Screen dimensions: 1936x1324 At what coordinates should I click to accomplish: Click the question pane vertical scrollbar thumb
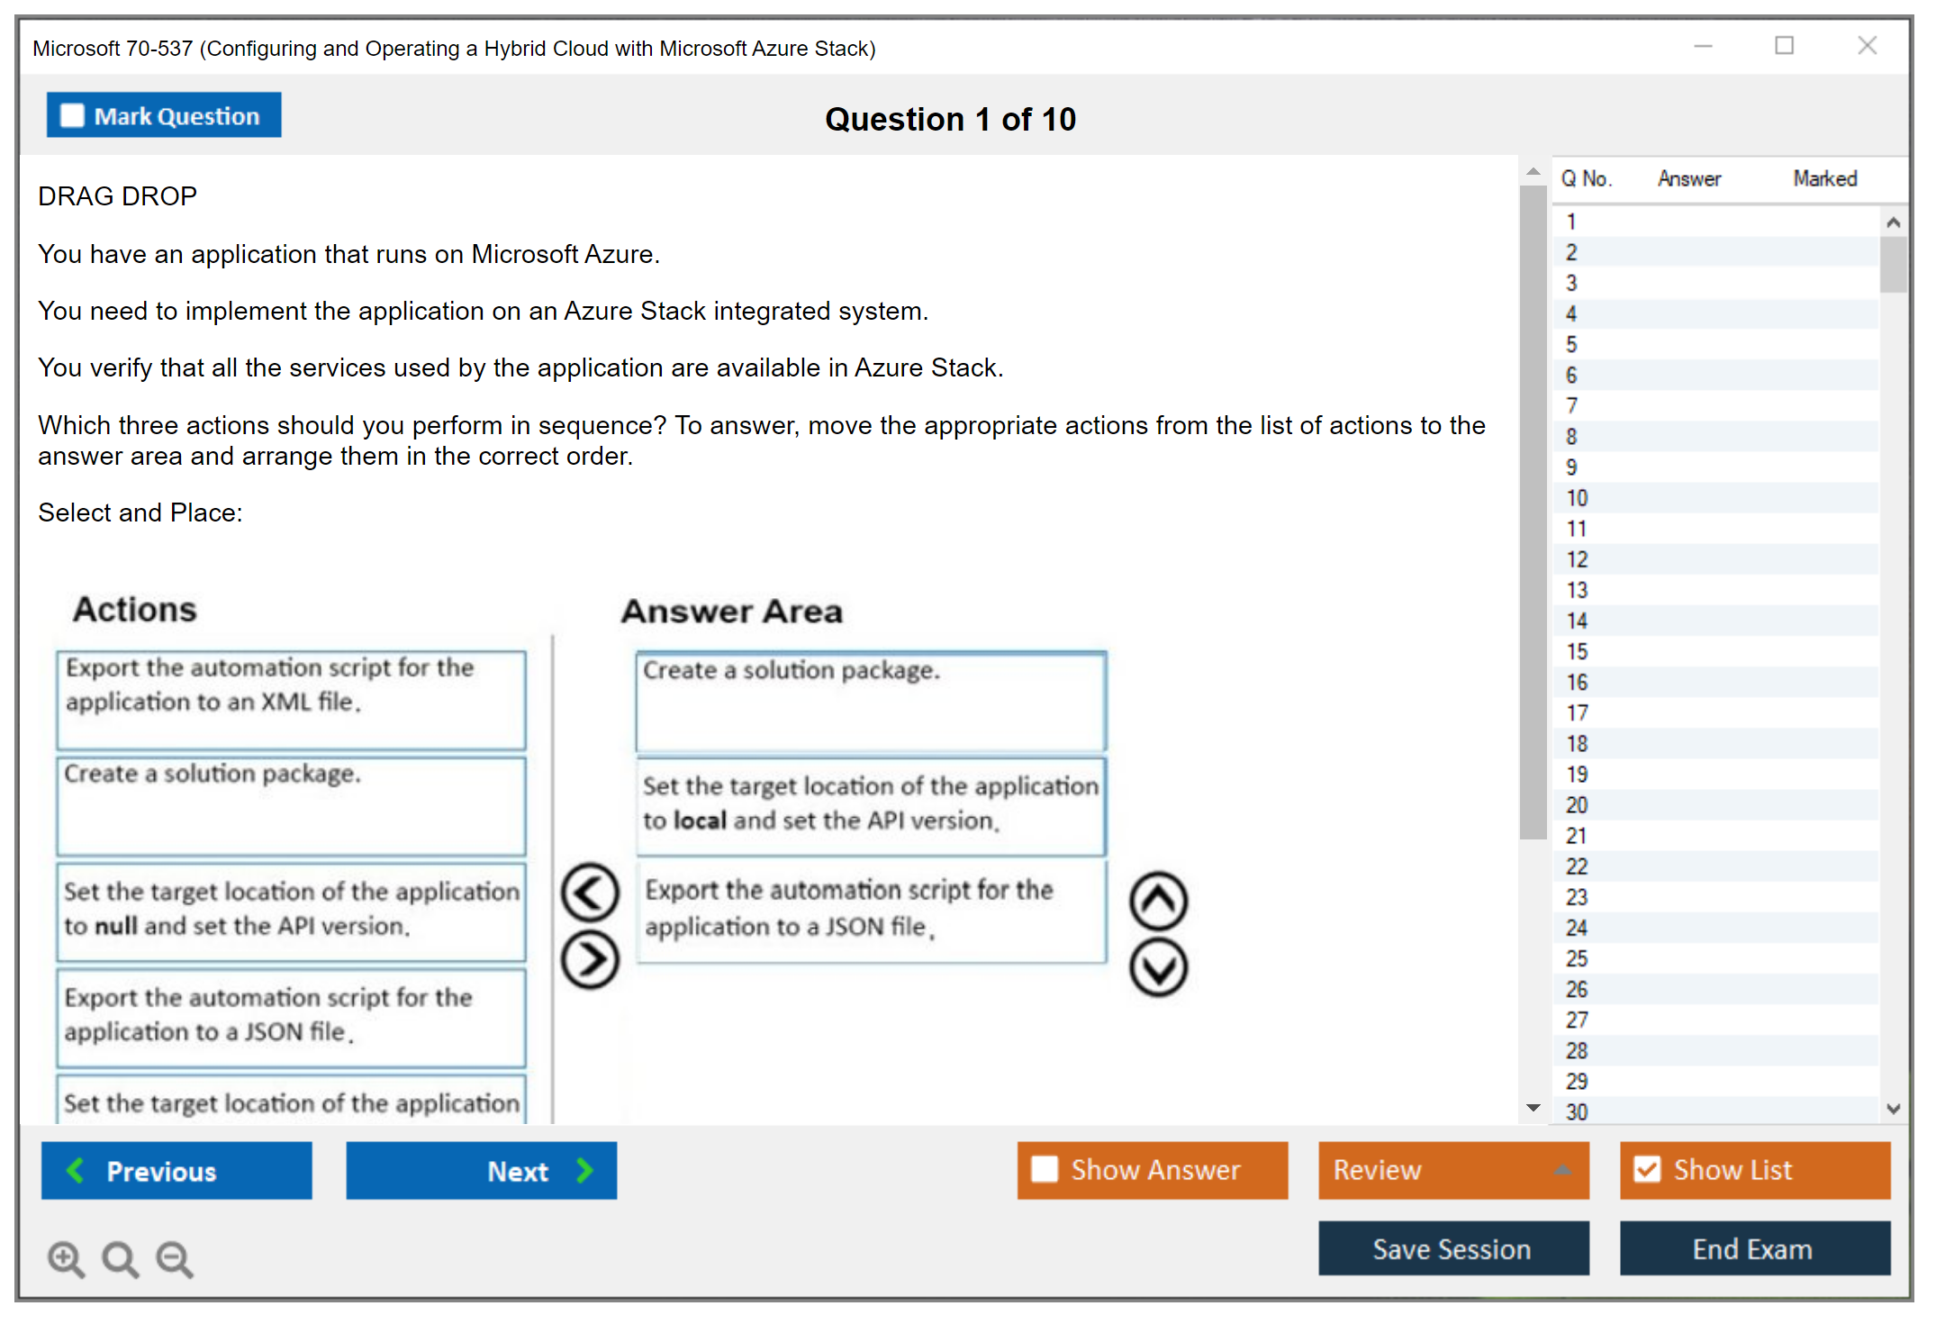pos(1533,513)
